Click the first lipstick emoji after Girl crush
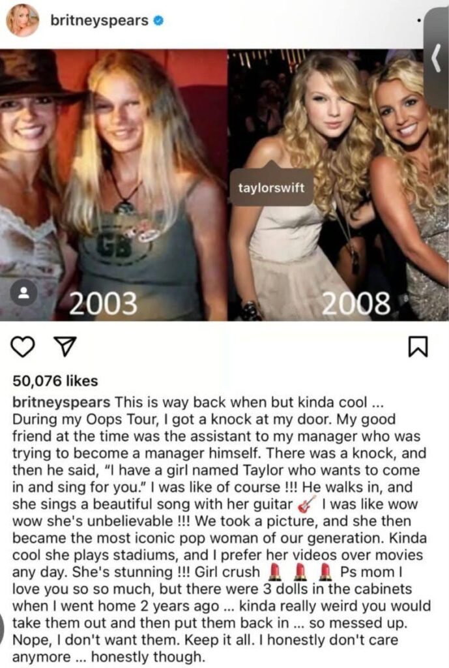The width and height of the screenshot is (449, 668). tap(274, 571)
